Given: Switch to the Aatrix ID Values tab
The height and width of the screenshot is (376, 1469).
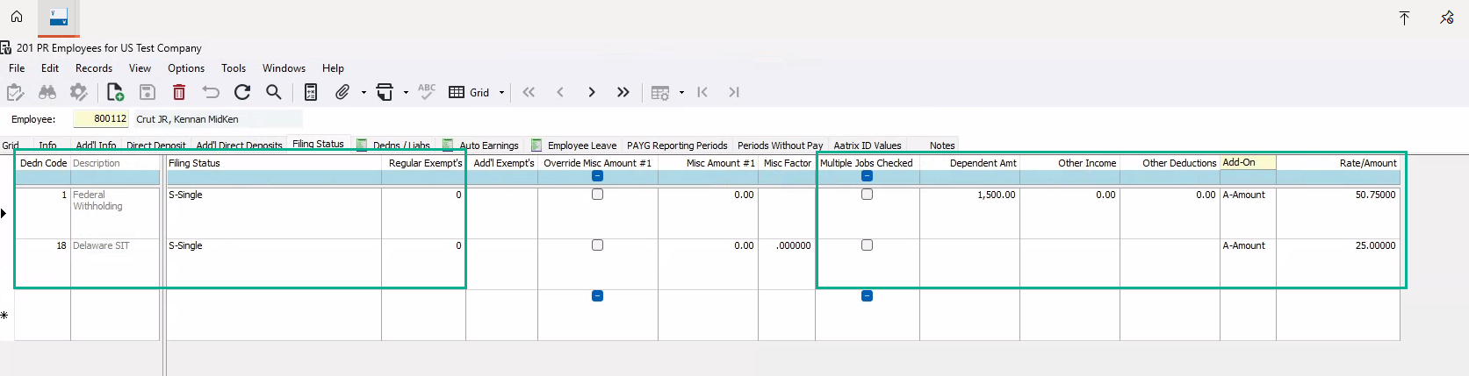Looking at the screenshot, I should pyautogui.click(x=868, y=145).
